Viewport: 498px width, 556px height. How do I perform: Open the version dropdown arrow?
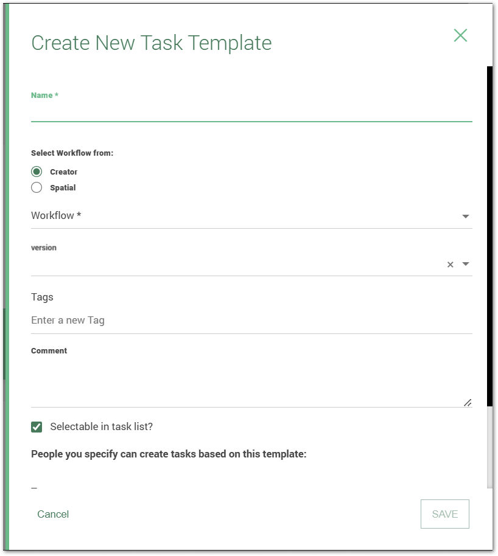[465, 264]
